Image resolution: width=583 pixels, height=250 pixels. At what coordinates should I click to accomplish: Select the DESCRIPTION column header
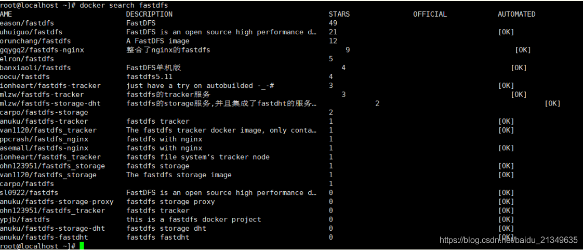149,14
